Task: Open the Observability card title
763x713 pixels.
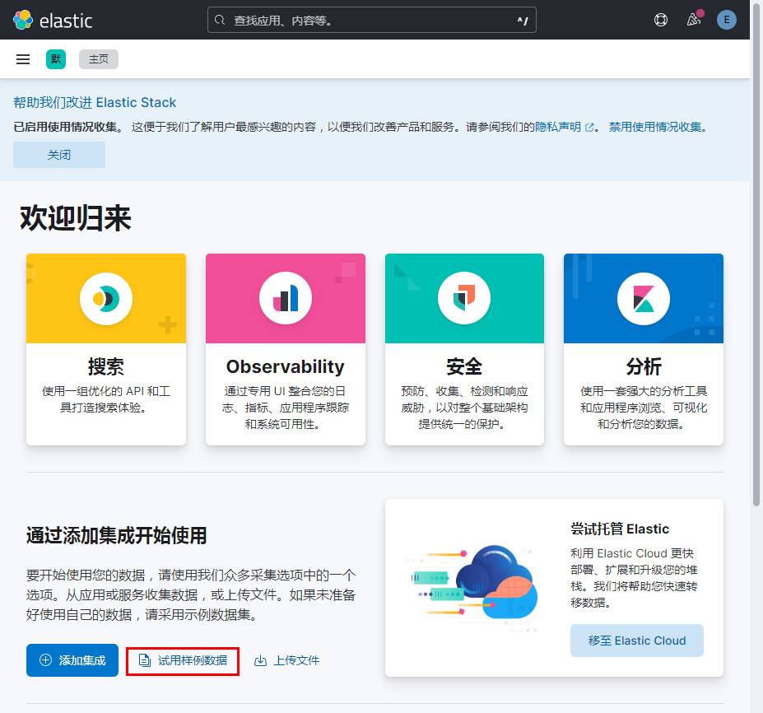Action: (286, 366)
